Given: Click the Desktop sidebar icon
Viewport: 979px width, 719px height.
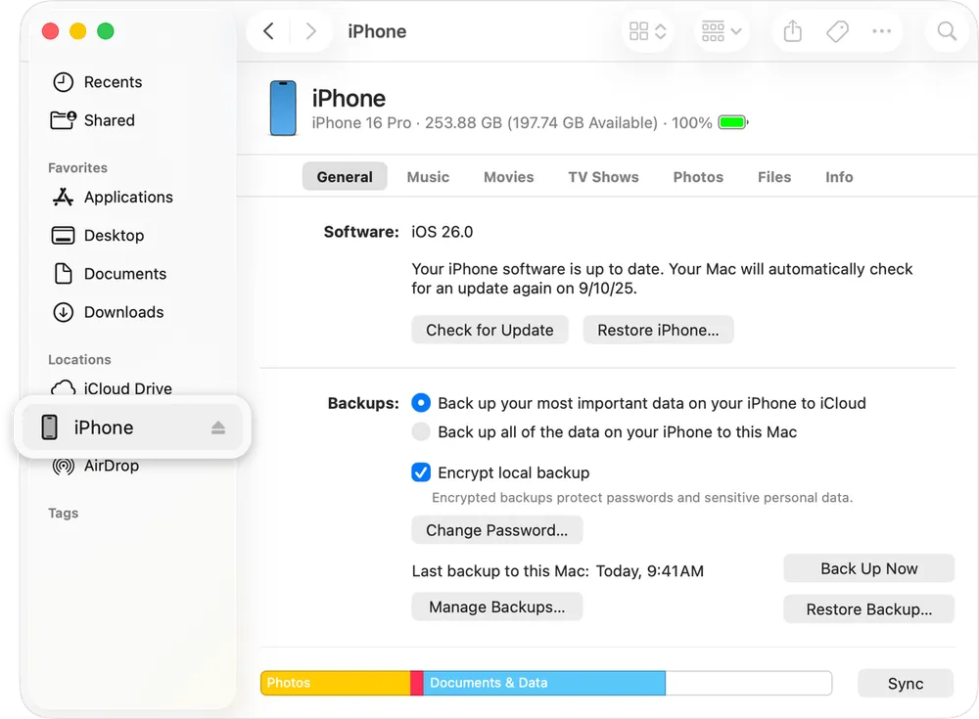Looking at the screenshot, I should [x=63, y=236].
